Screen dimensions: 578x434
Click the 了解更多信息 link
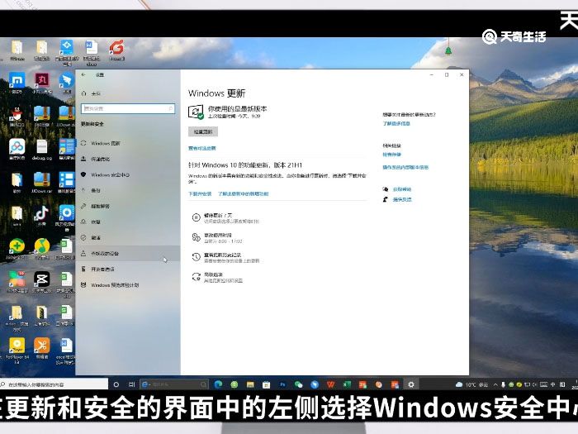pyautogui.click(x=396, y=124)
